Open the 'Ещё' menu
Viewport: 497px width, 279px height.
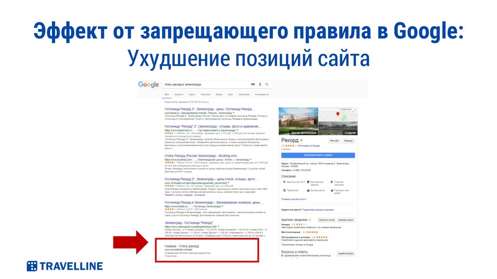coord(230,94)
